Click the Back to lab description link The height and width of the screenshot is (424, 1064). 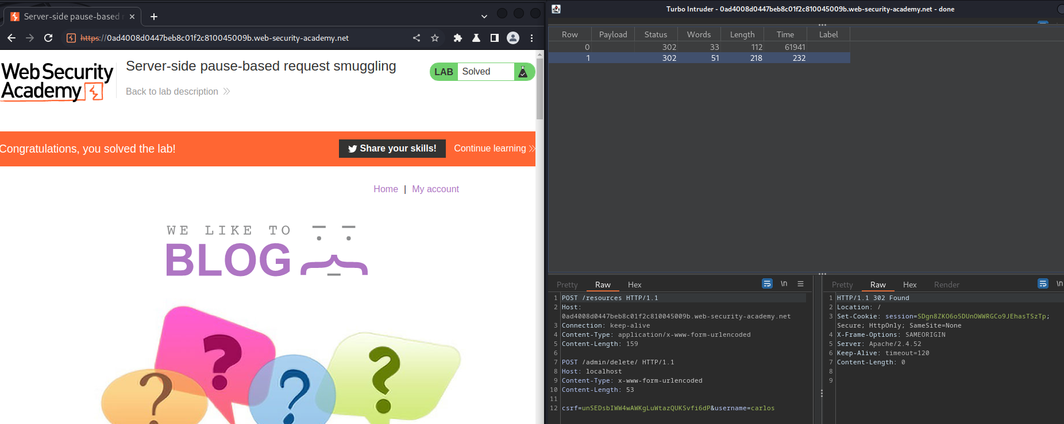[x=178, y=91]
